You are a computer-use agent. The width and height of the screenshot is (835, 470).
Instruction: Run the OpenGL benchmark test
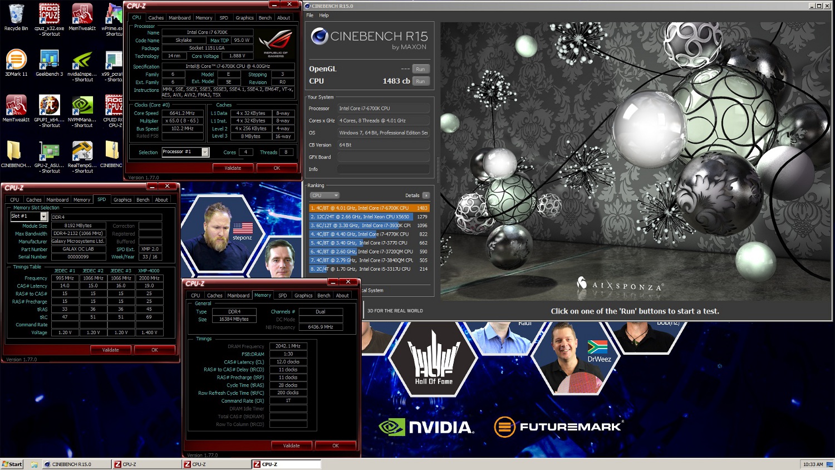coord(420,69)
